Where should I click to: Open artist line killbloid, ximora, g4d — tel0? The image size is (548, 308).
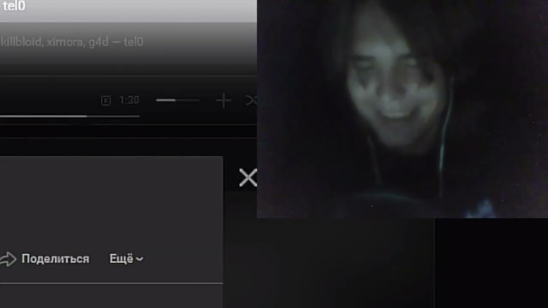[71, 42]
